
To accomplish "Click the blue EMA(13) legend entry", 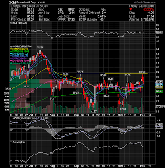I will 19,56.
